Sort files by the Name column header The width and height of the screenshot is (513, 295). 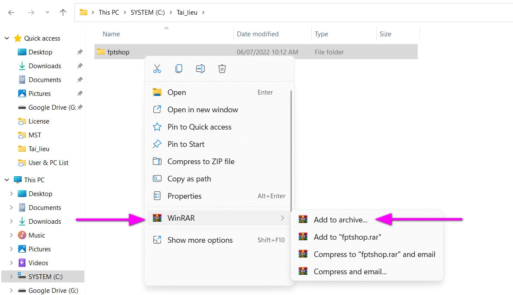tap(111, 34)
